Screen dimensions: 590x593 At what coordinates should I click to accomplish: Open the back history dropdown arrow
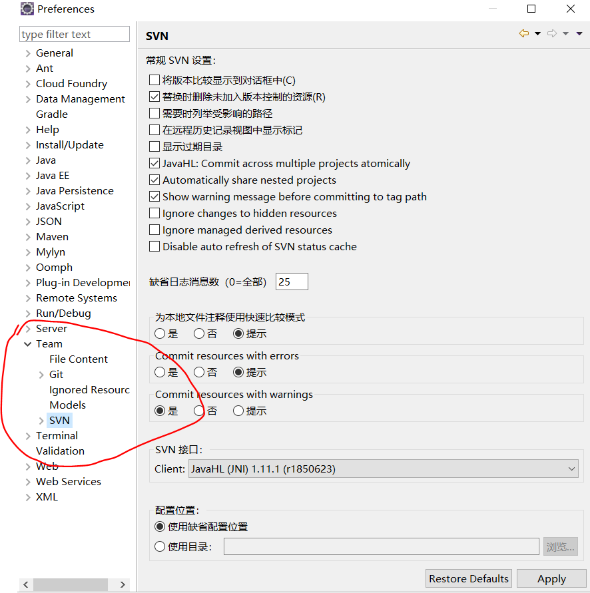(x=537, y=34)
